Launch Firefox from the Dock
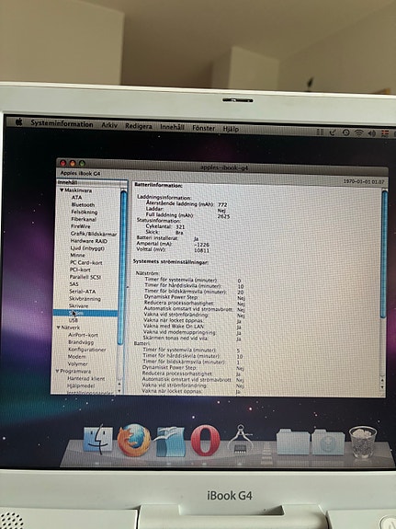 click(134, 440)
